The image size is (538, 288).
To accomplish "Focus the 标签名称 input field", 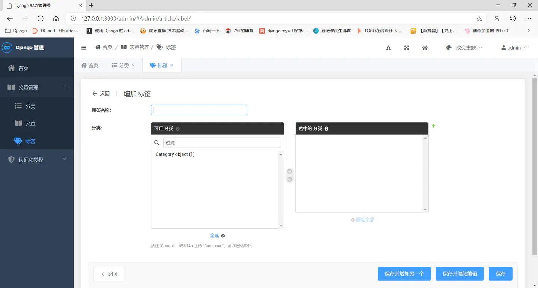I will click(x=199, y=110).
